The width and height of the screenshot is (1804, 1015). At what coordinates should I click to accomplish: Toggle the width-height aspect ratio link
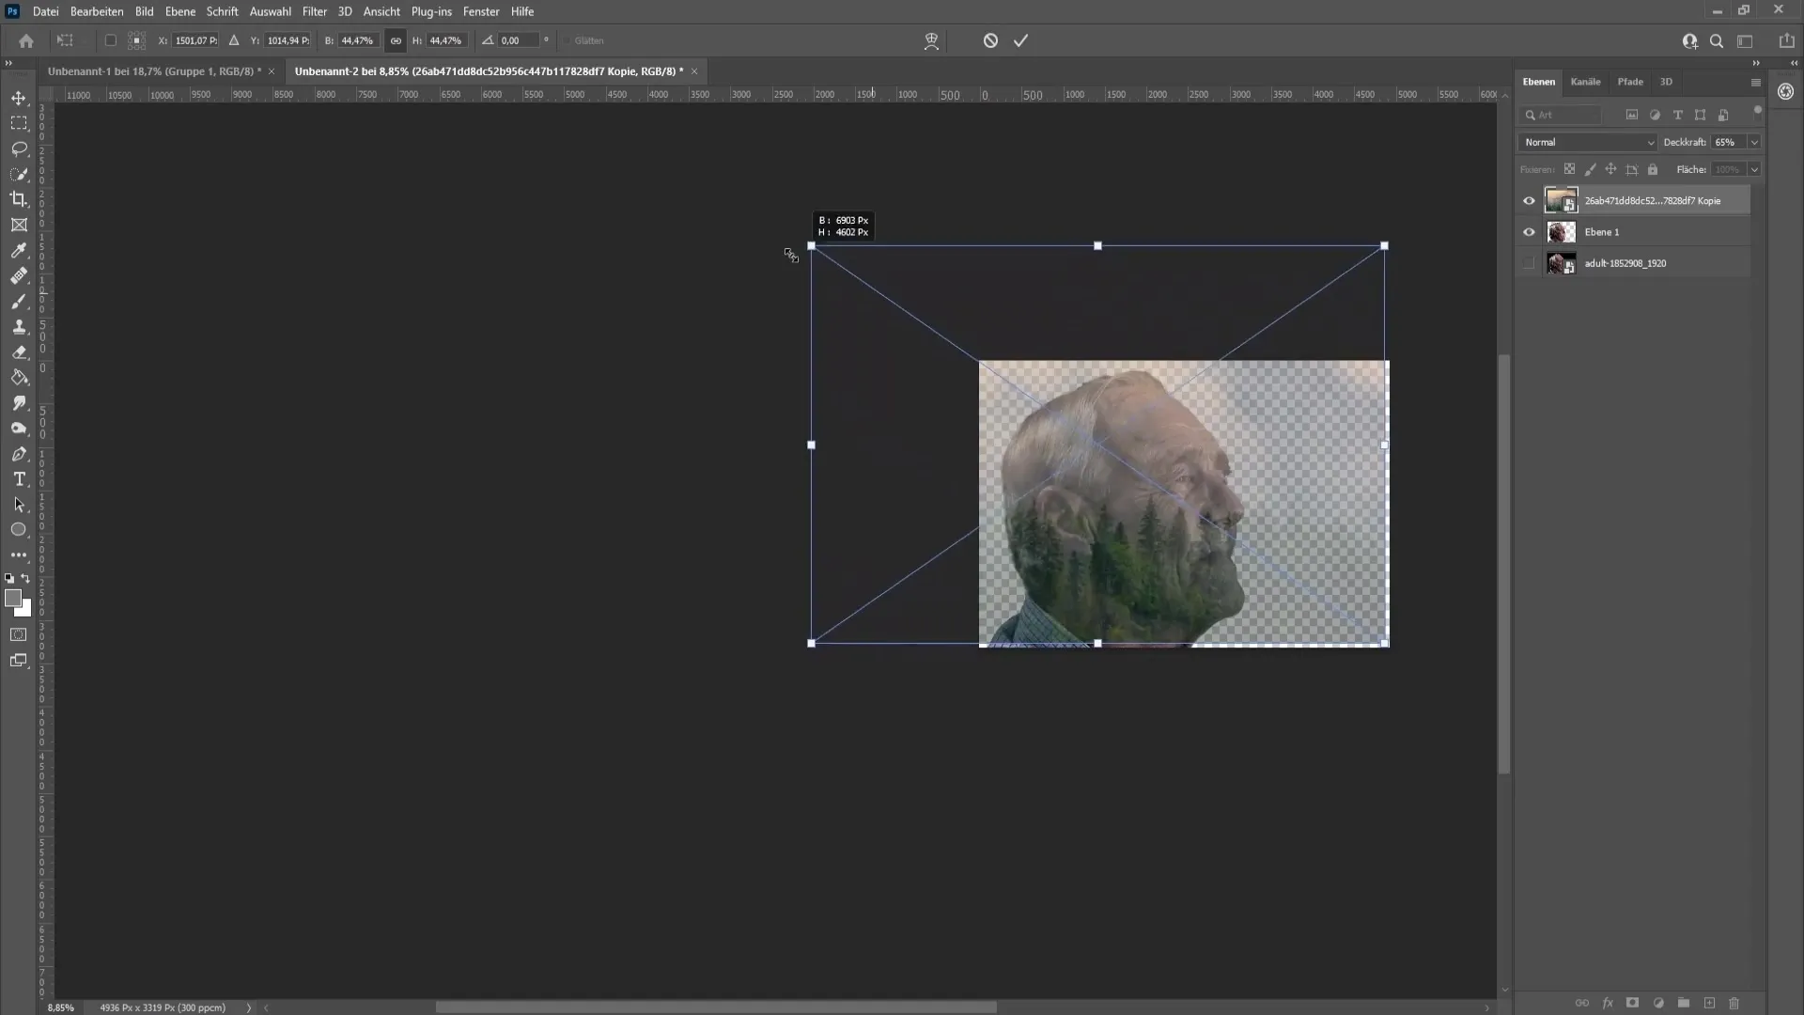396,40
